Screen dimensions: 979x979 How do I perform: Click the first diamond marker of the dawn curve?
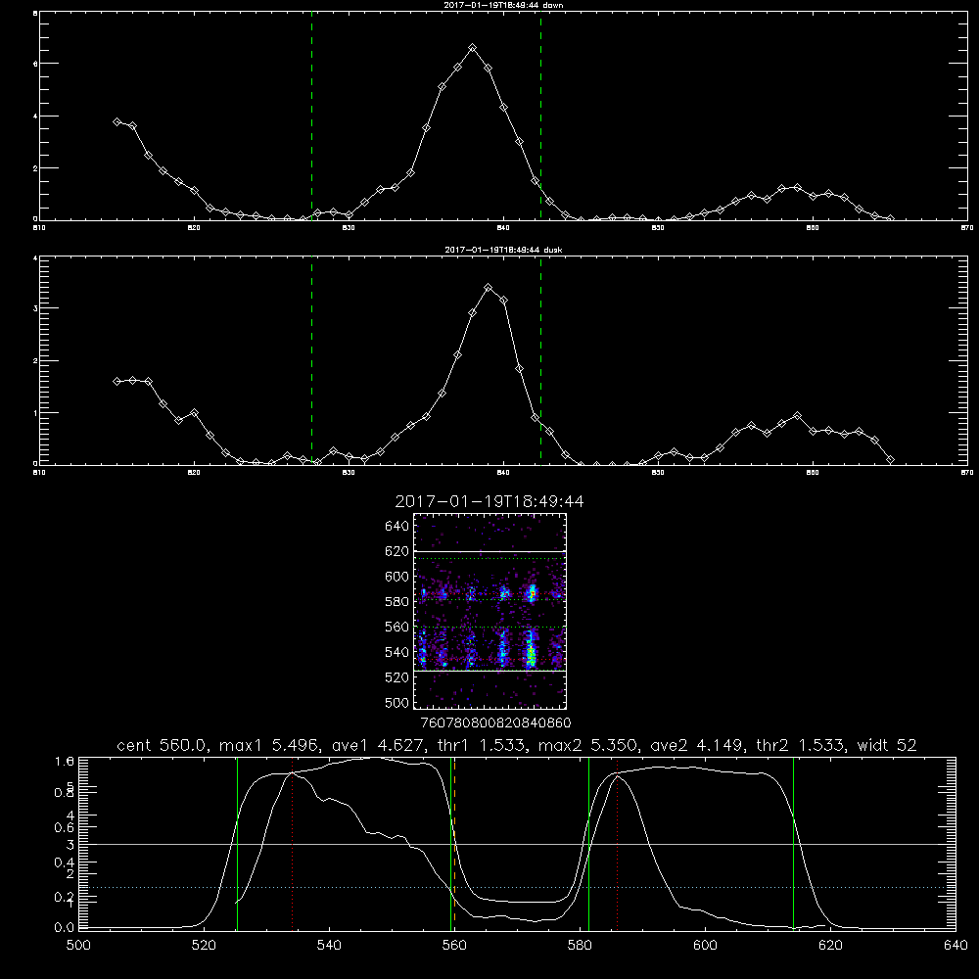tap(117, 121)
